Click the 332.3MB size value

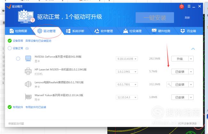(x=155, y=84)
